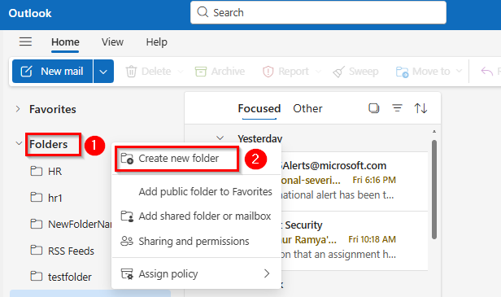Open the hamburger navigation menu icon

click(25, 41)
